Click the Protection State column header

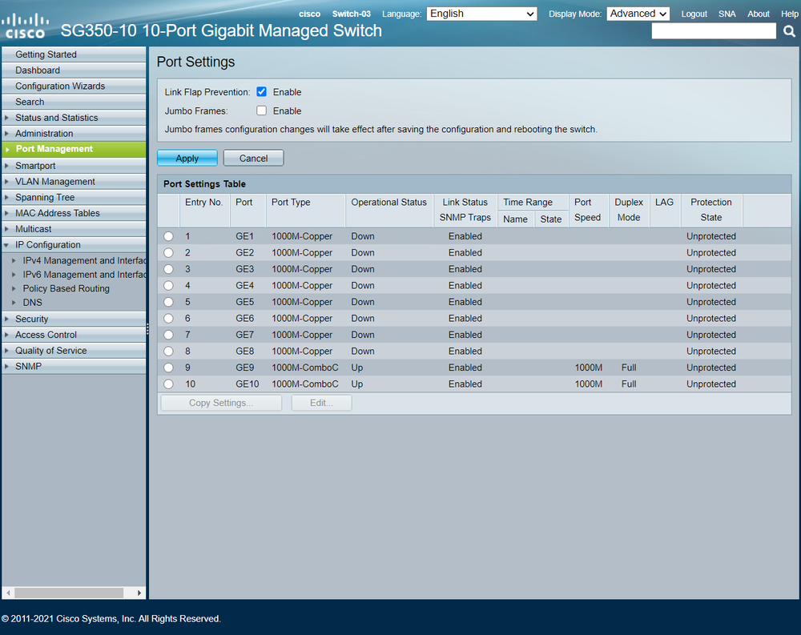point(711,210)
